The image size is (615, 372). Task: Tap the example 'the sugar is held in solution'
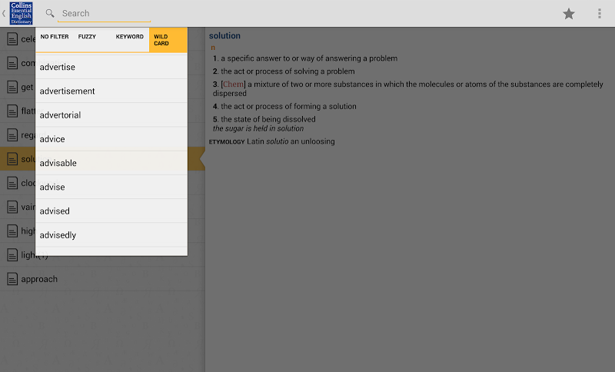coord(258,128)
